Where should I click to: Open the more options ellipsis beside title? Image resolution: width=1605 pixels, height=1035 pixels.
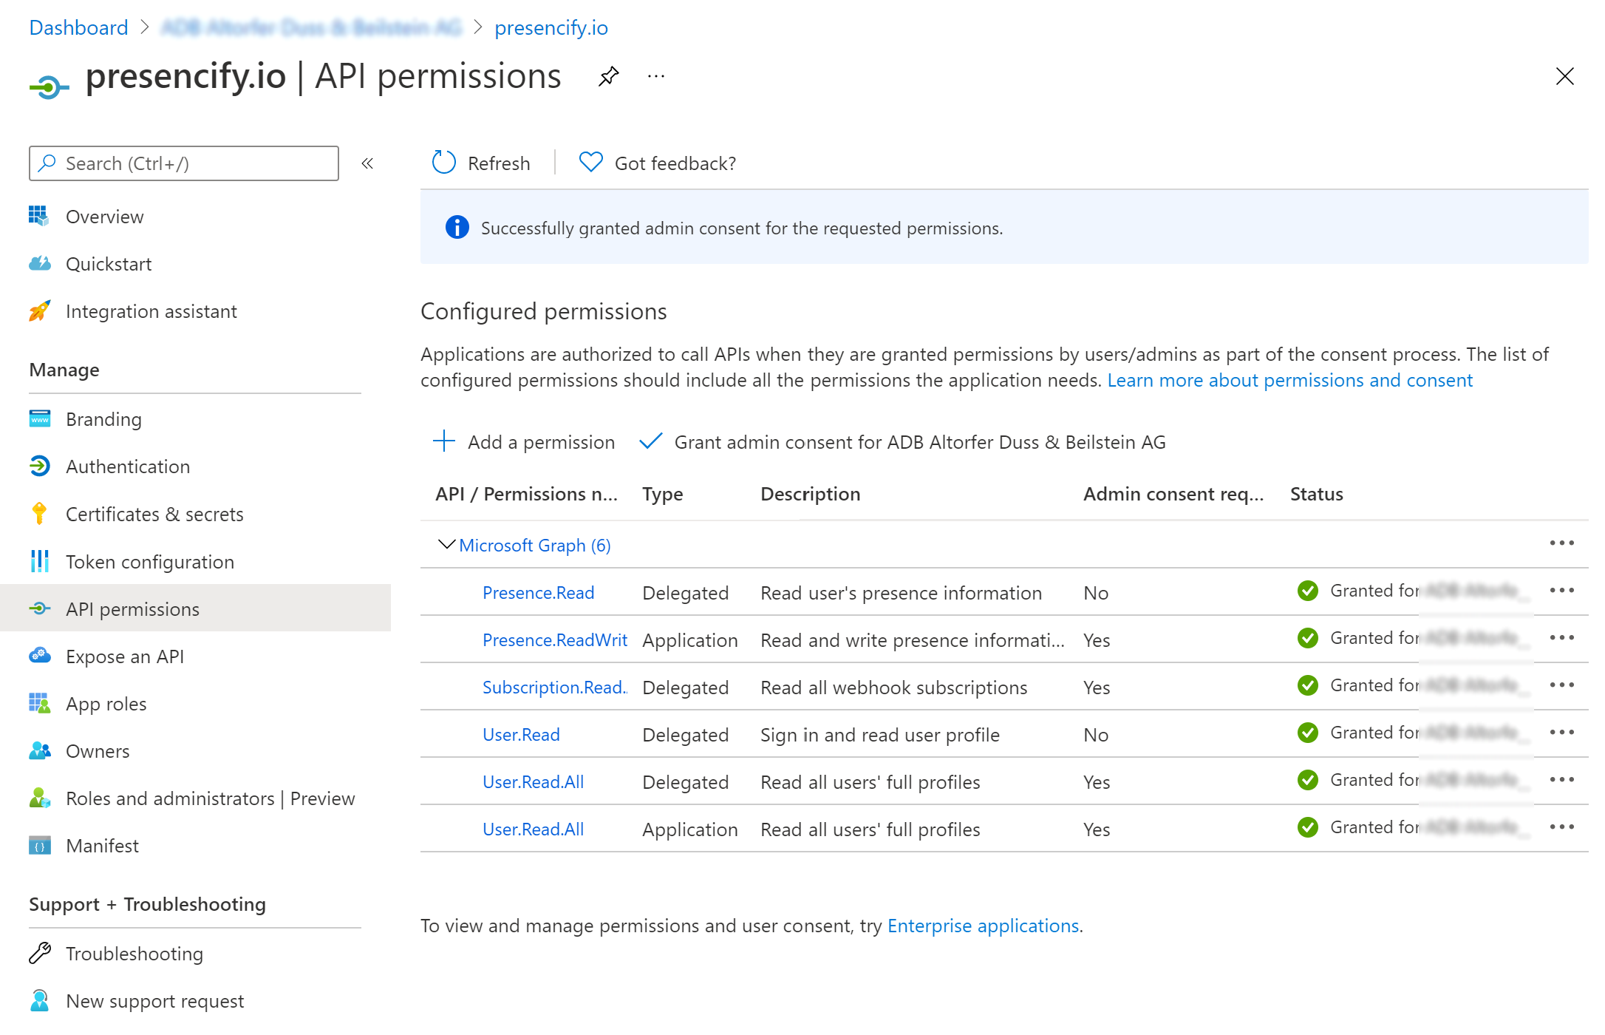click(656, 76)
